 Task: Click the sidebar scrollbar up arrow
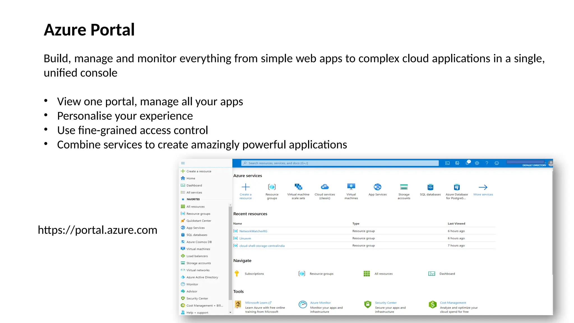[x=230, y=205]
